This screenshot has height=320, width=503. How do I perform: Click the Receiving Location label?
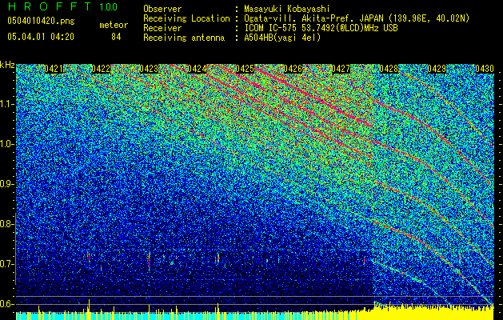[186, 18]
